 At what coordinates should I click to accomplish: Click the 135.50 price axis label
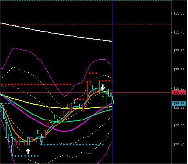179,126
